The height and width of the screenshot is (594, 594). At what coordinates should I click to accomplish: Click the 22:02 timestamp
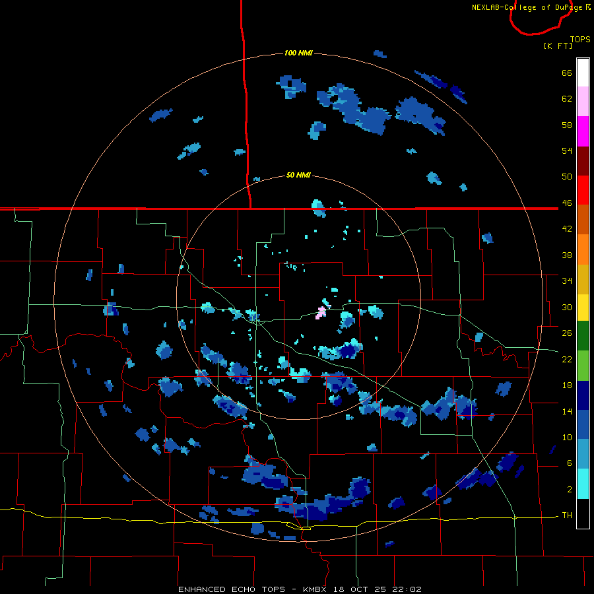coord(405,589)
